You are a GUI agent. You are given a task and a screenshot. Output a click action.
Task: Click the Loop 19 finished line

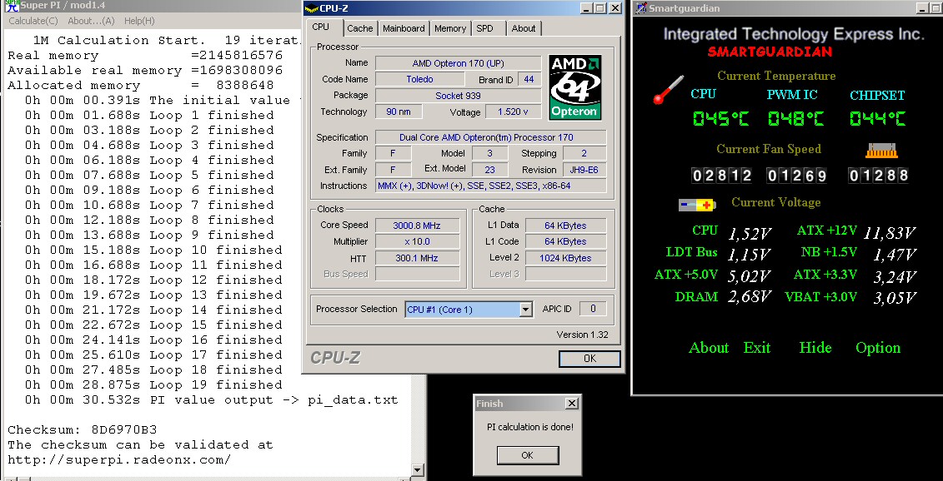[153, 385]
